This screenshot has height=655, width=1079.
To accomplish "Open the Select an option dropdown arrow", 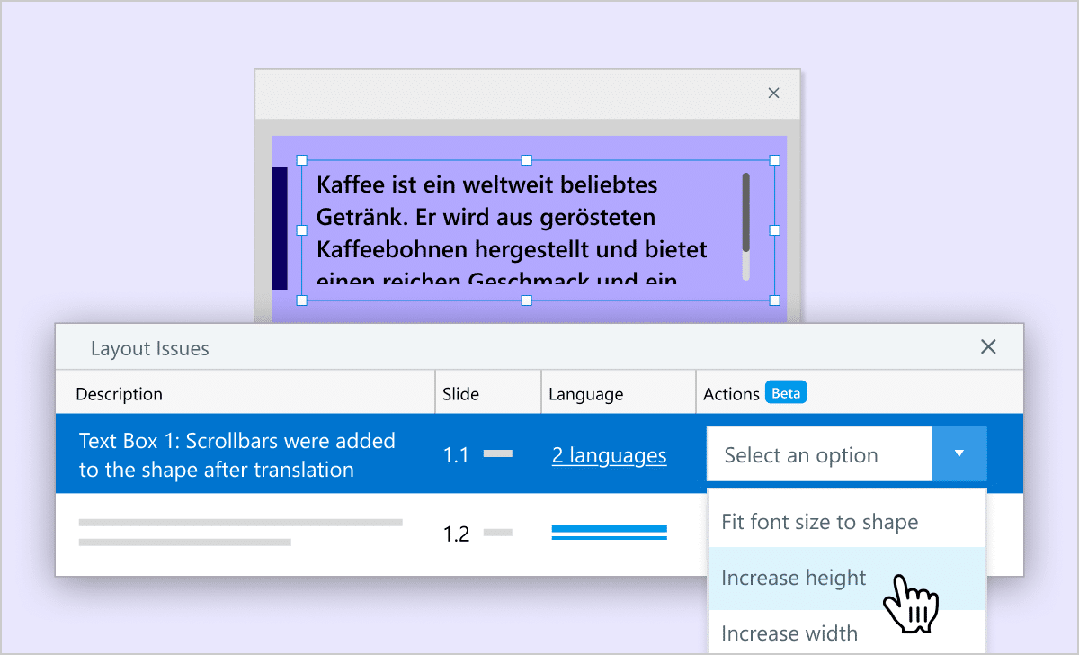I will tap(959, 453).
